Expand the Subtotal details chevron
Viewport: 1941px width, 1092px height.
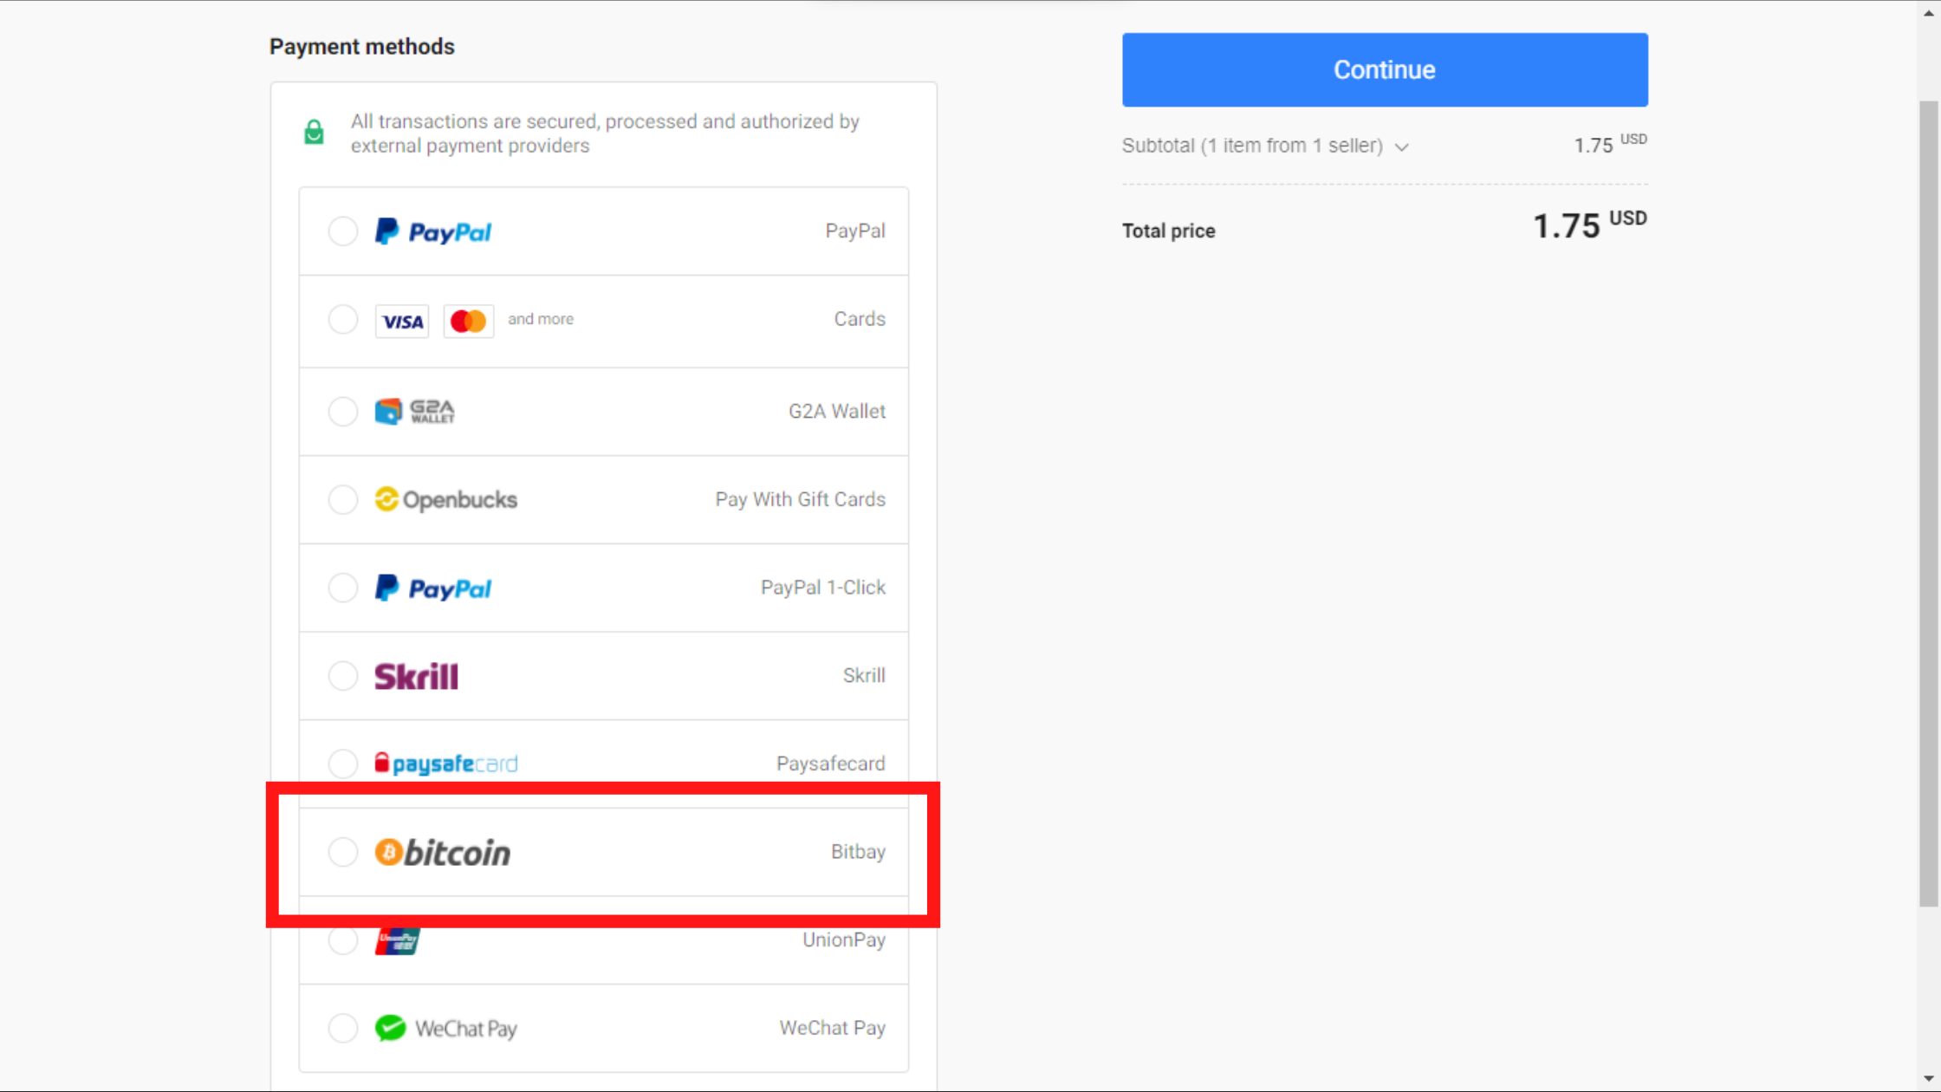[x=1402, y=147]
